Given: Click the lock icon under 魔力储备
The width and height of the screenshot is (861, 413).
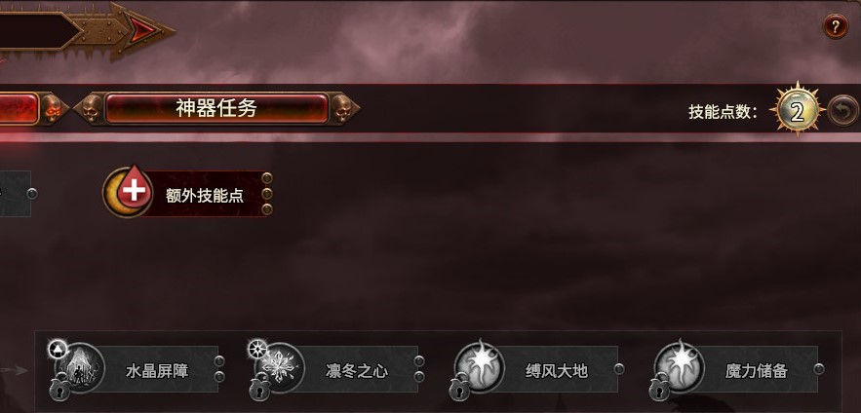Looking at the screenshot, I should pyautogui.click(x=658, y=389).
